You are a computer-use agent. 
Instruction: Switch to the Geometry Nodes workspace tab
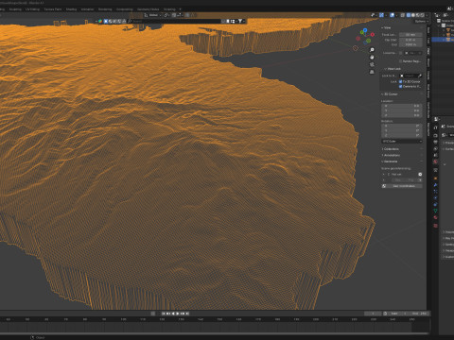(x=148, y=9)
